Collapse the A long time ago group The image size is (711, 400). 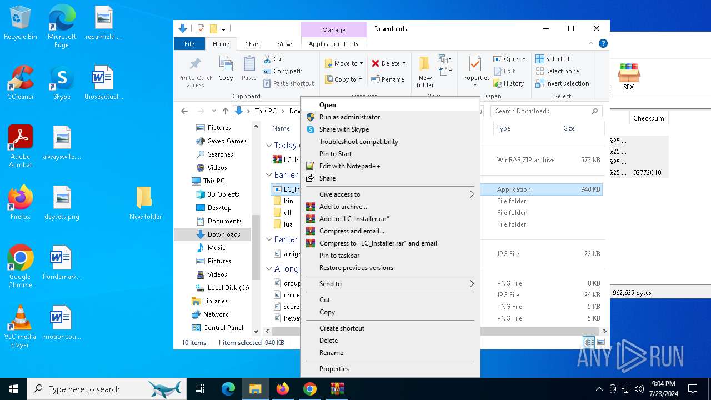click(x=269, y=268)
